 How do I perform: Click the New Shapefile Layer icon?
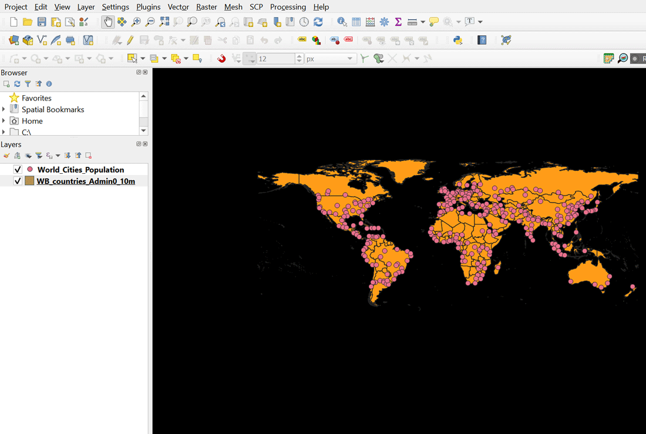[x=42, y=41]
